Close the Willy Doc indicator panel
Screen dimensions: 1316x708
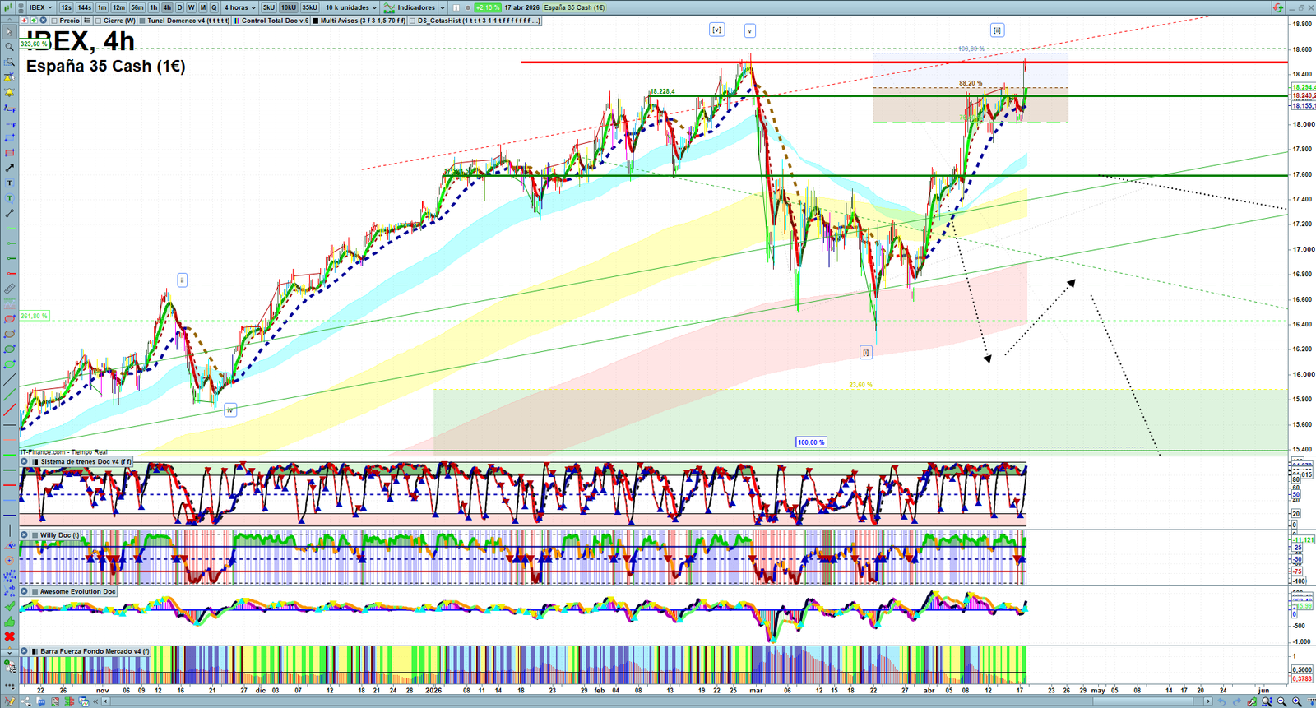click(25, 535)
